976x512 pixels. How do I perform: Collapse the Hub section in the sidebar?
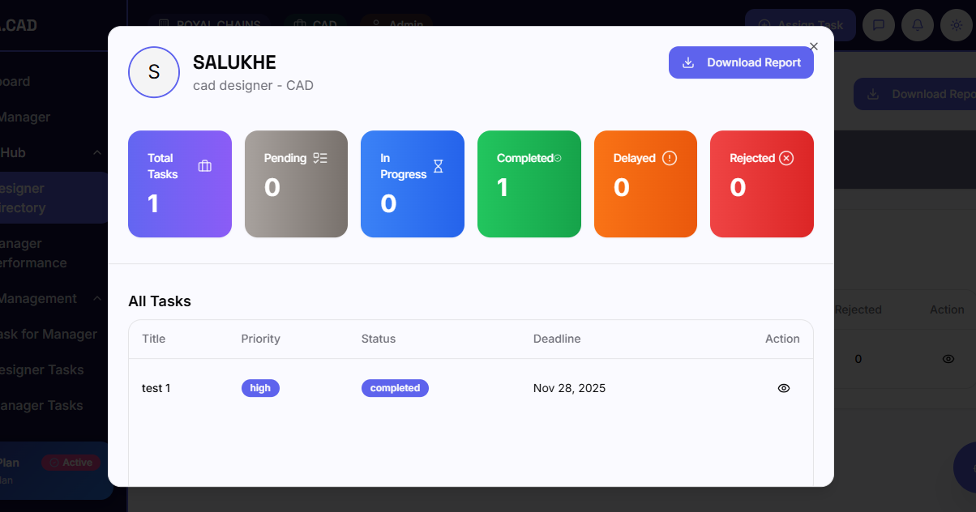click(96, 152)
